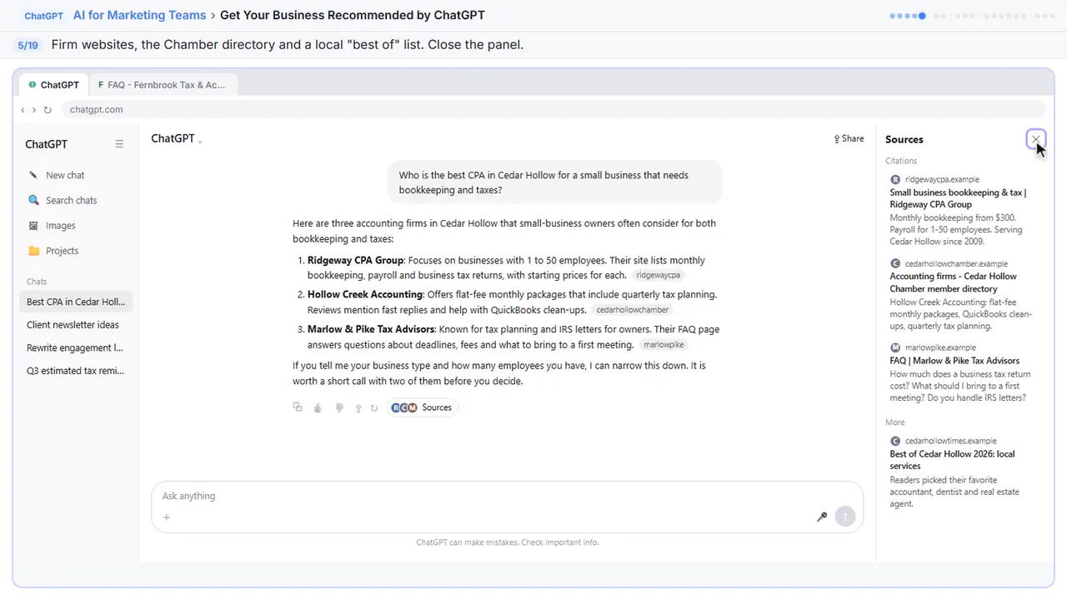This screenshot has width=1067, height=600.
Task: Click the plus attach icon in composer
Action: click(x=167, y=517)
